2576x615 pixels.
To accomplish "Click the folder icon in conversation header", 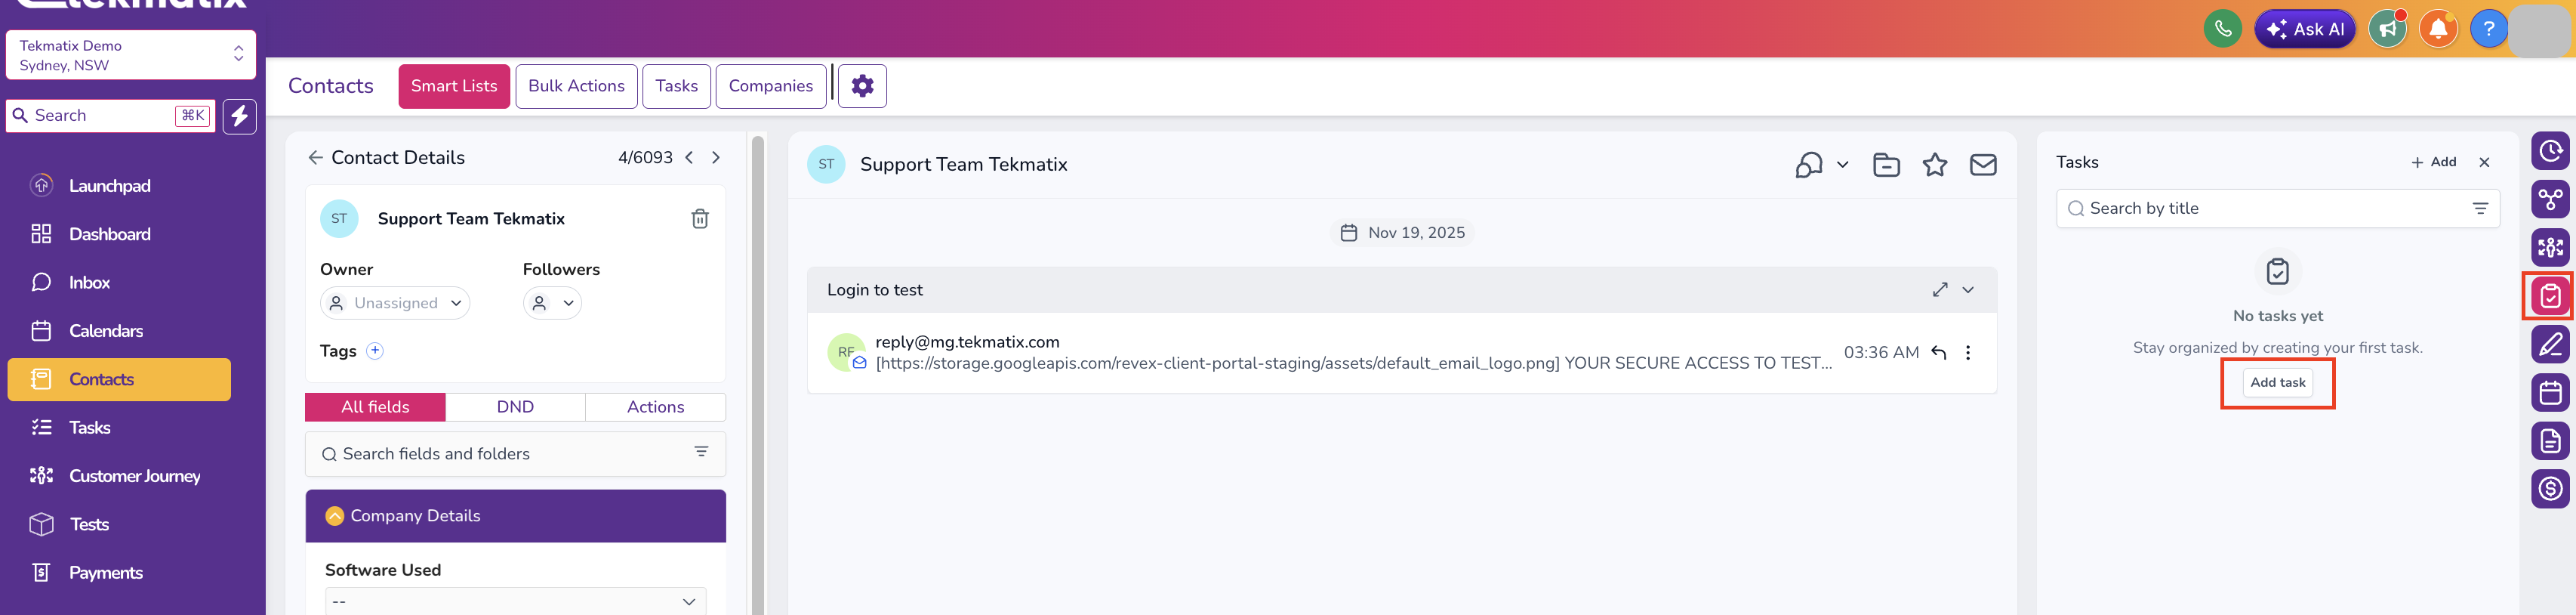I will 1886,165.
